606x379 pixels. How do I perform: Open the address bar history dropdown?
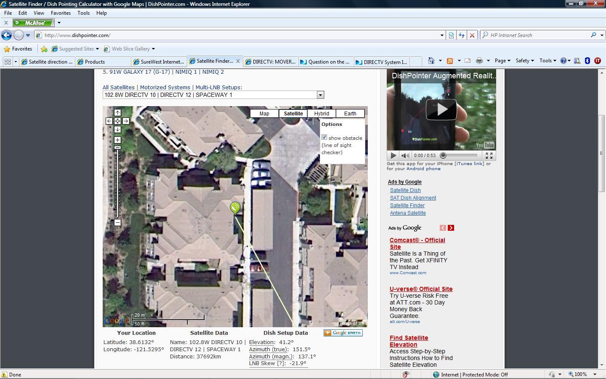click(x=442, y=35)
